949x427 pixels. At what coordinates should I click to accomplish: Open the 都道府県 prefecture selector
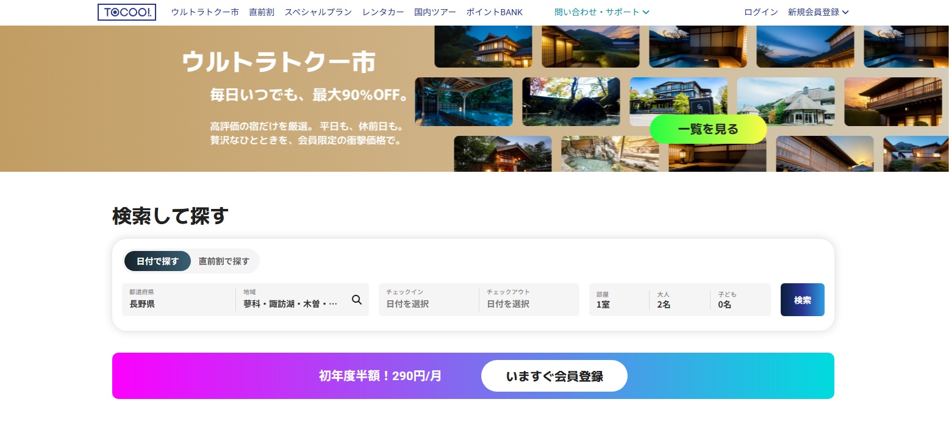click(x=179, y=300)
